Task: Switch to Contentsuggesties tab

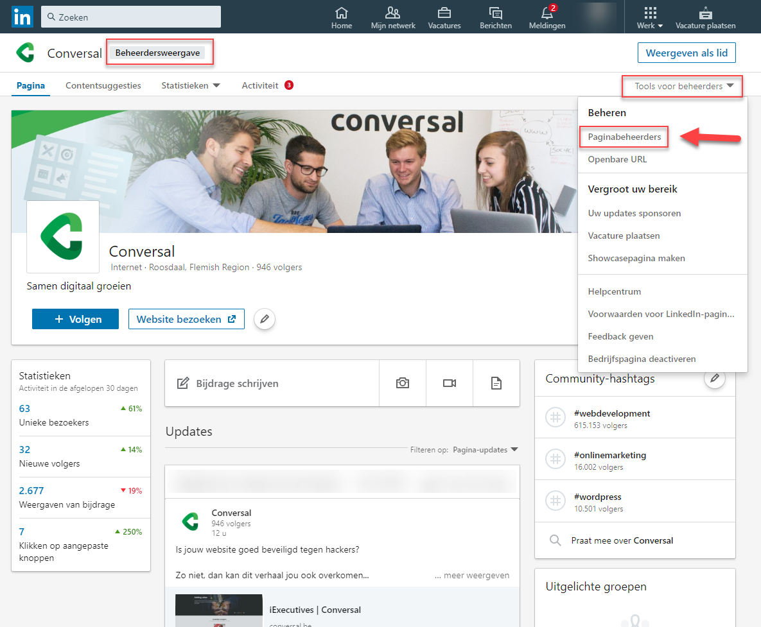Action: click(103, 85)
